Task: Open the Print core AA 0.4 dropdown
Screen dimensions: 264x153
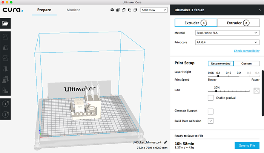Action: (227, 42)
